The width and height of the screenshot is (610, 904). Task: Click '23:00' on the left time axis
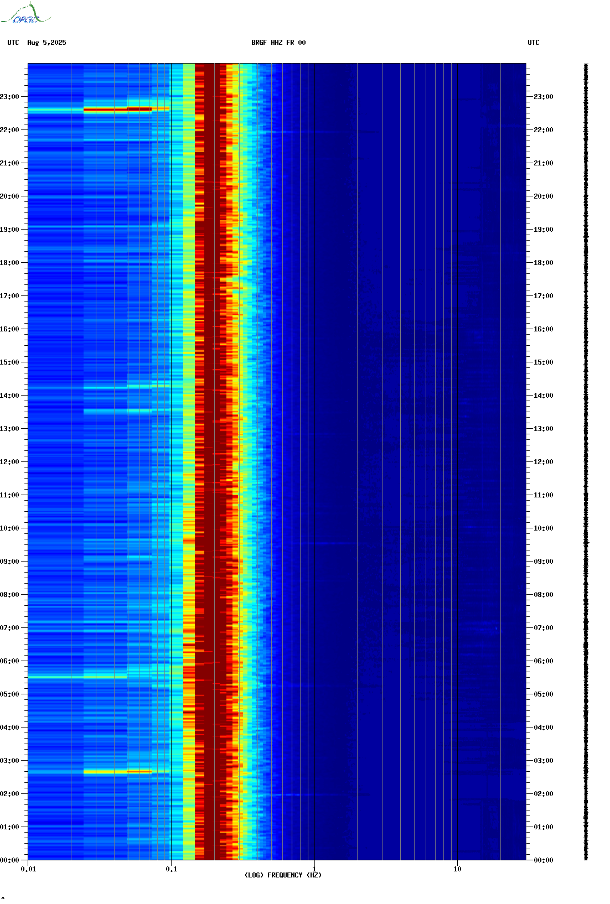pyautogui.click(x=9, y=97)
